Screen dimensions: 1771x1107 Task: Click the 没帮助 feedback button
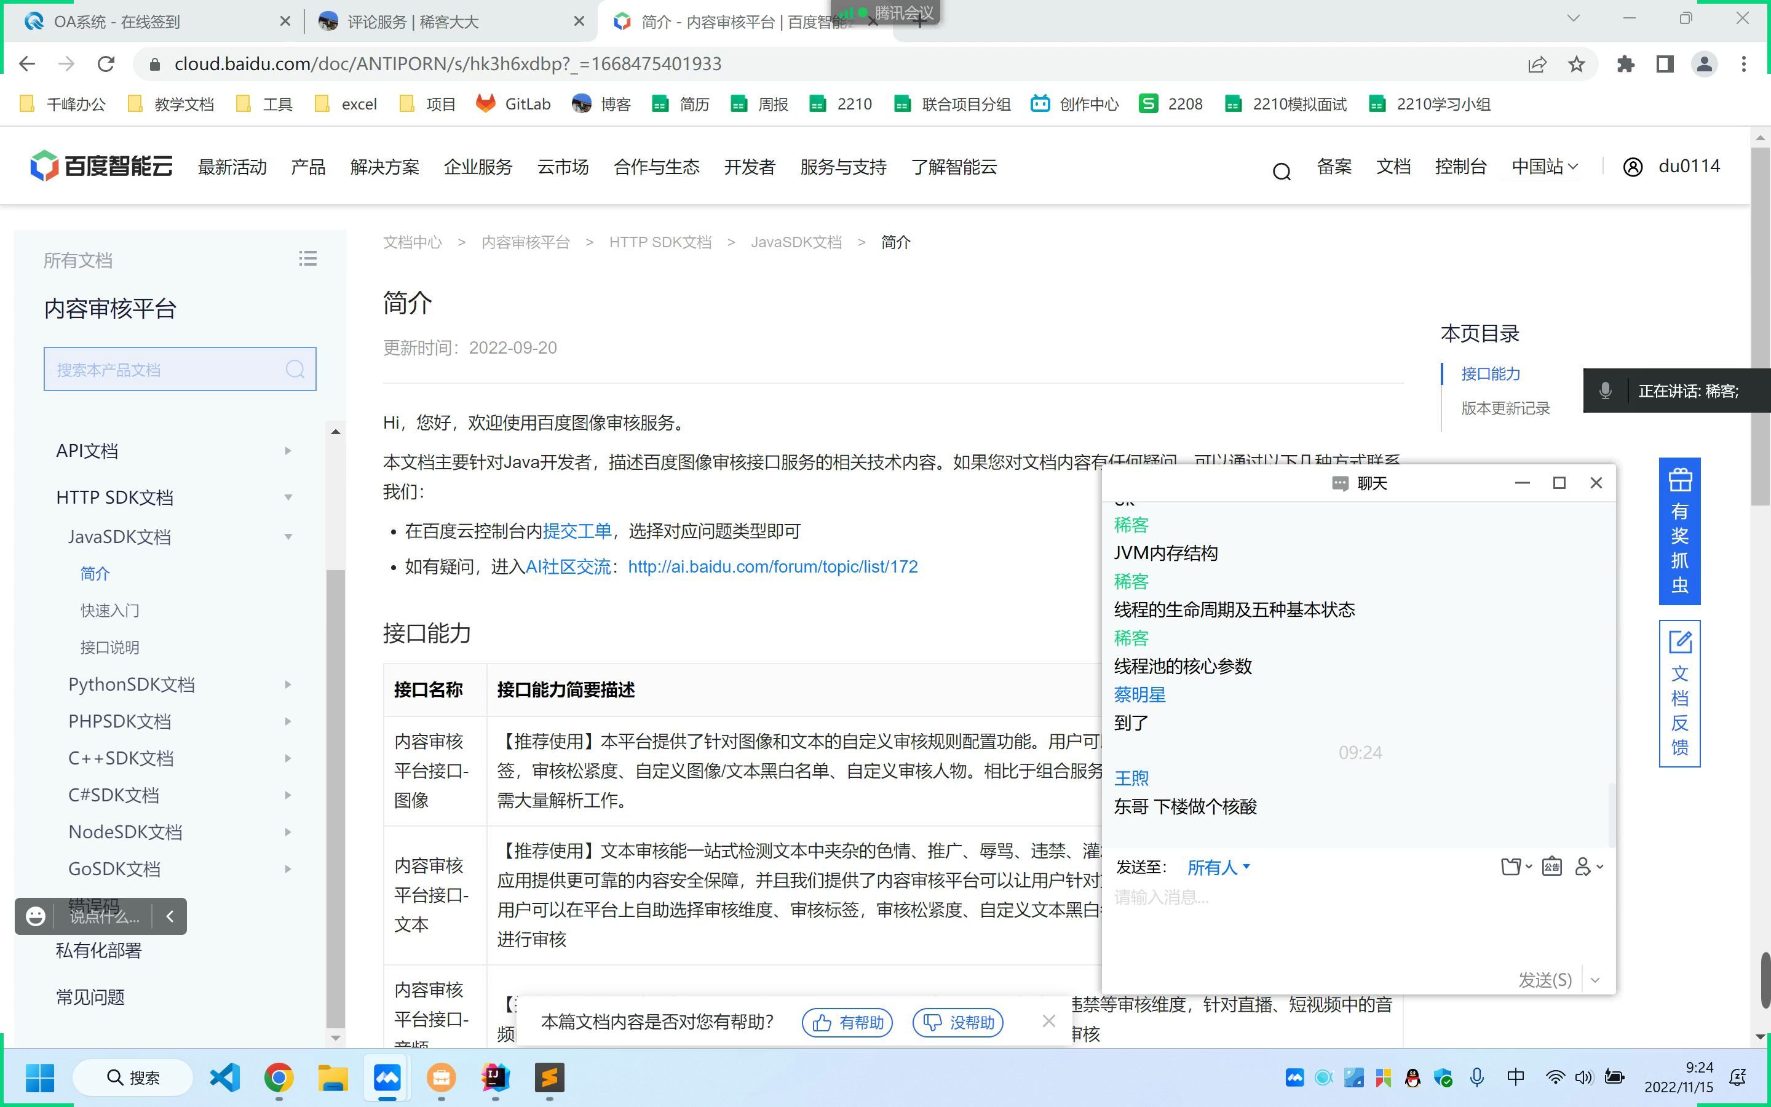958,1022
